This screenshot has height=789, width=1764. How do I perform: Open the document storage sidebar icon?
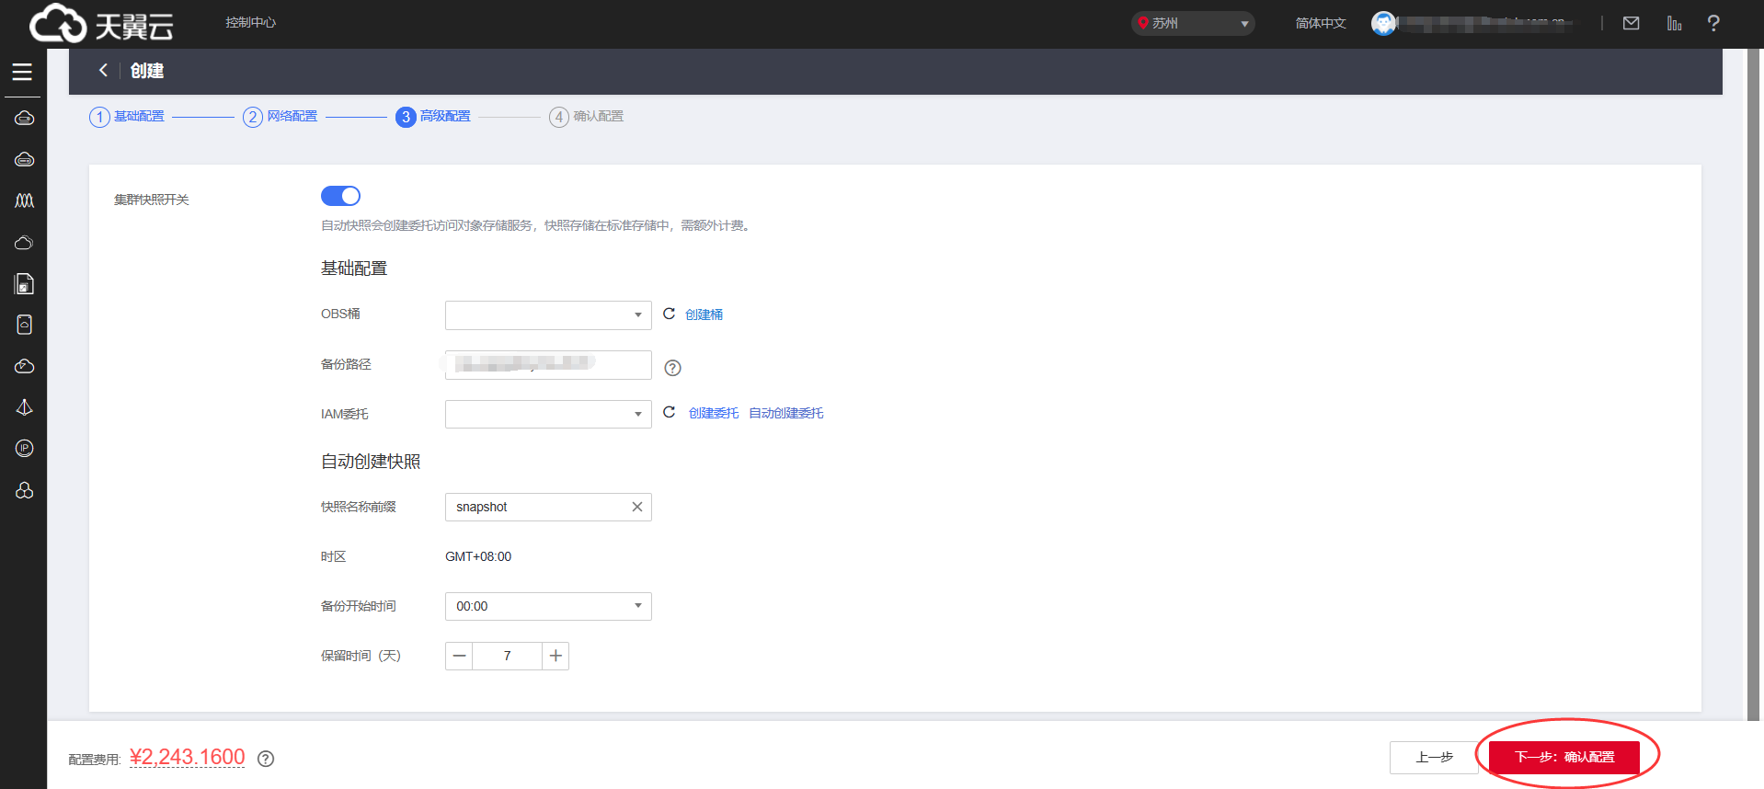pyautogui.click(x=24, y=284)
